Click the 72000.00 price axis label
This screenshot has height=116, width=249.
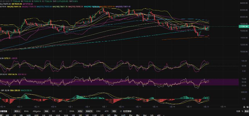click(x=244, y=45)
